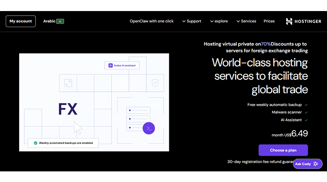327x182 pixels.
Task: Click the chevron beside Services
Action: (x=238, y=21)
